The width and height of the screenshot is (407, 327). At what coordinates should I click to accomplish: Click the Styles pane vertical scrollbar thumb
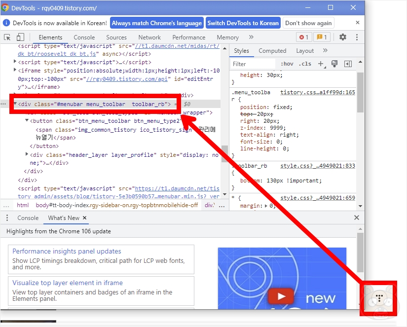[x=360, y=92]
